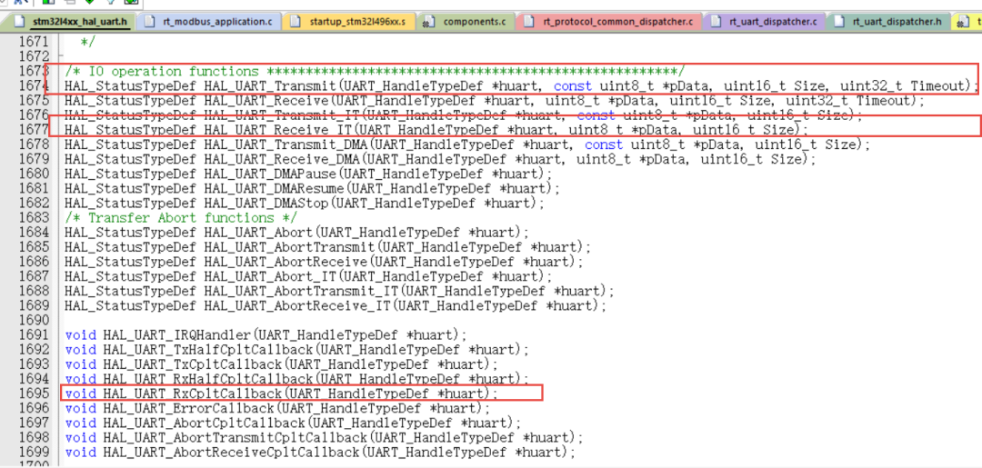Click line 1689 declaring HAL_UART_AbortReceive_IT
The height and width of the screenshot is (468, 982).
coord(336,306)
